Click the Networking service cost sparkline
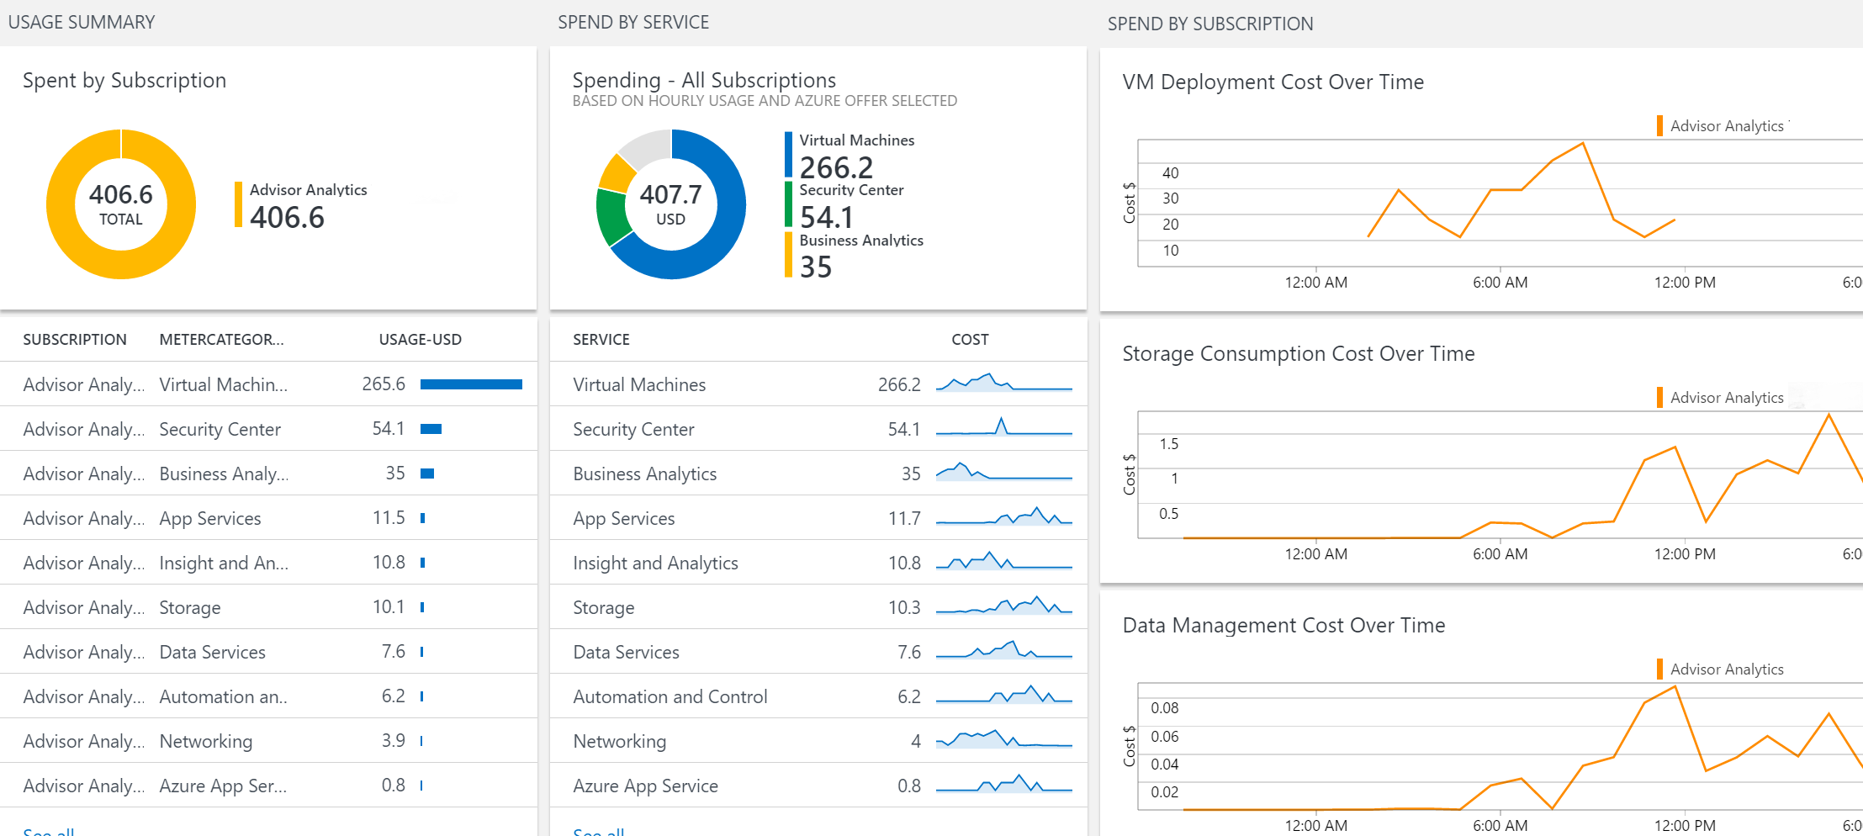Screen dimensions: 1863x836 (1004, 738)
